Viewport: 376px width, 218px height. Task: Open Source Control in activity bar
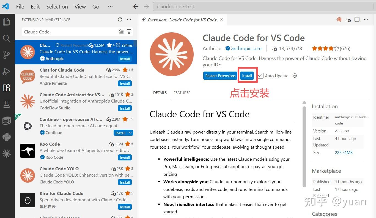[x=7, y=55]
